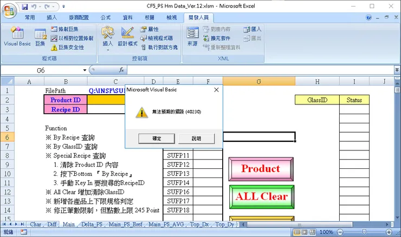Click the zoom slider handle
This screenshot has height=237, width=401.
364,232
